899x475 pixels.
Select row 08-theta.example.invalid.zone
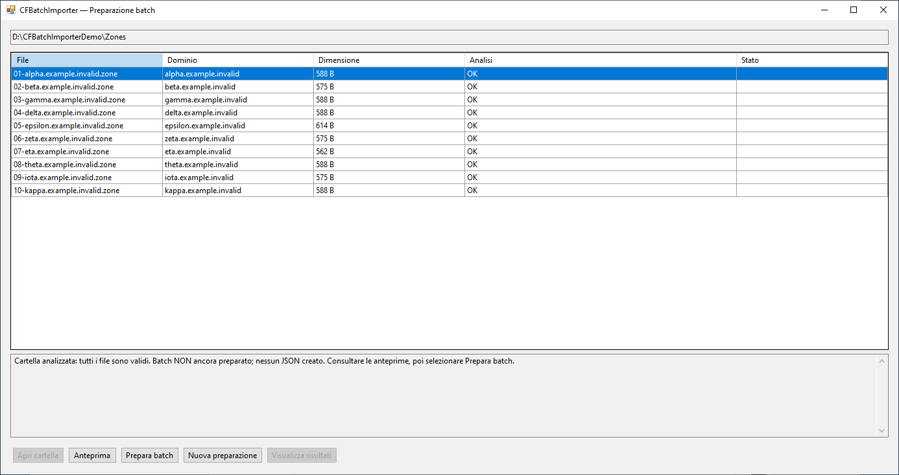click(x=449, y=165)
